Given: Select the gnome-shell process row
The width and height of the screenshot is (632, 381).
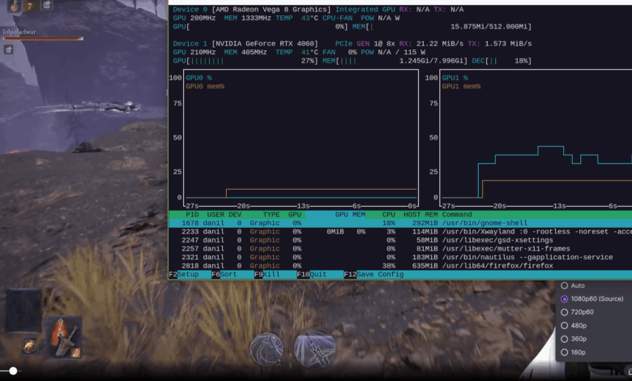Looking at the screenshot, I should coord(400,223).
